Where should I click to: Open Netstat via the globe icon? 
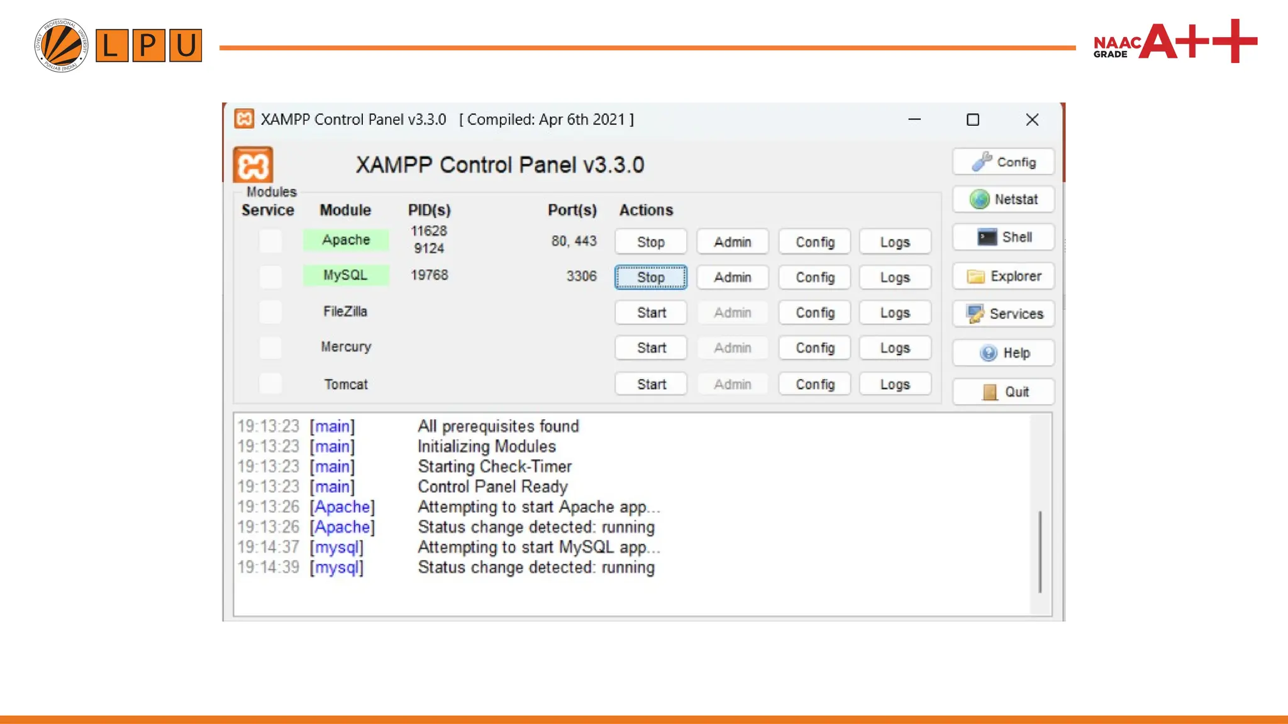pos(979,199)
